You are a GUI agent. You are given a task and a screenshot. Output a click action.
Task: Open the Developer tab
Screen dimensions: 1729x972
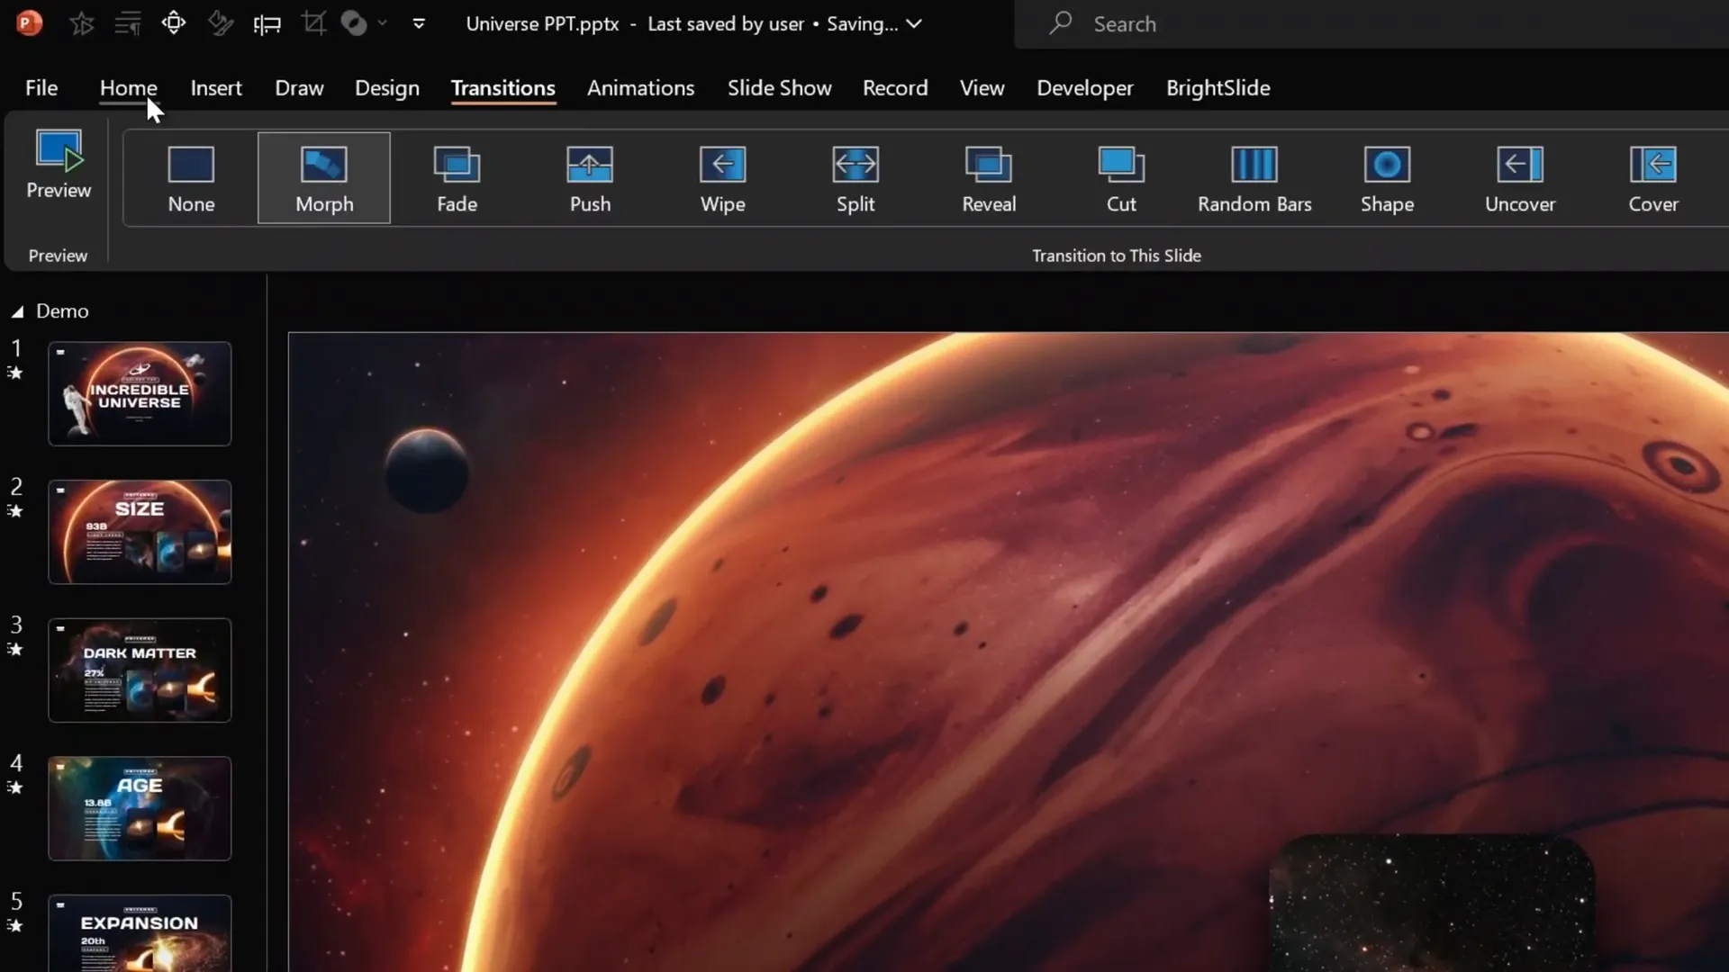1085,88
